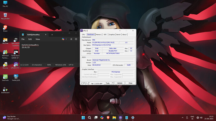Switch to the Memory tab in CPU-Z
216x121 pixels.
(x=99, y=35)
